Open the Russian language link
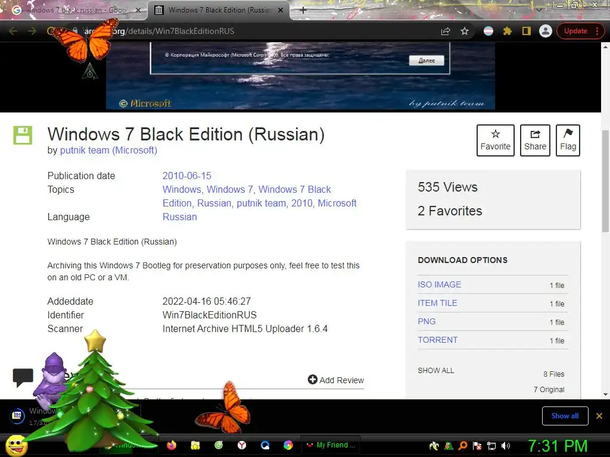Image resolution: width=610 pixels, height=457 pixels. [x=180, y=217]
